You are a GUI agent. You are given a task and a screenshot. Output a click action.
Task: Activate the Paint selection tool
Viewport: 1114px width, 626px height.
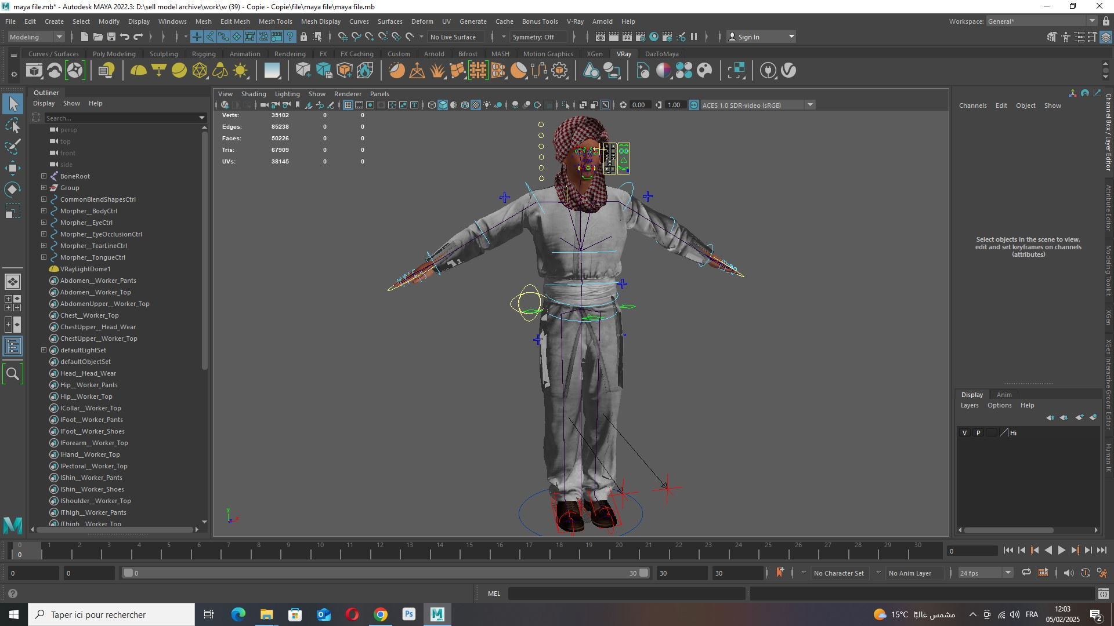[13, 146]
